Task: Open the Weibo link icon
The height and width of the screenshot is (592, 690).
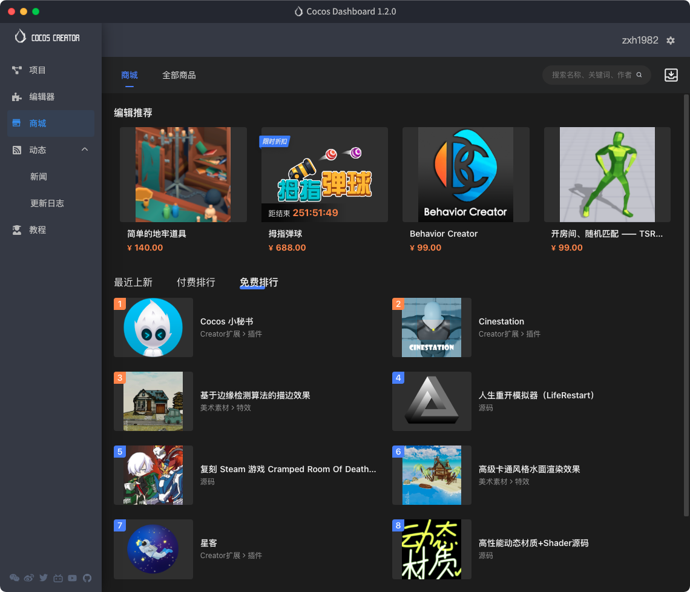Action: 29,578
